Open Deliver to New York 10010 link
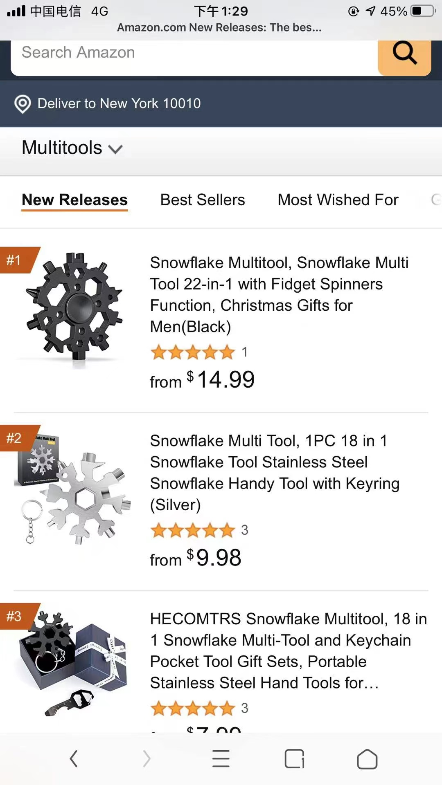 click(119, 104)
